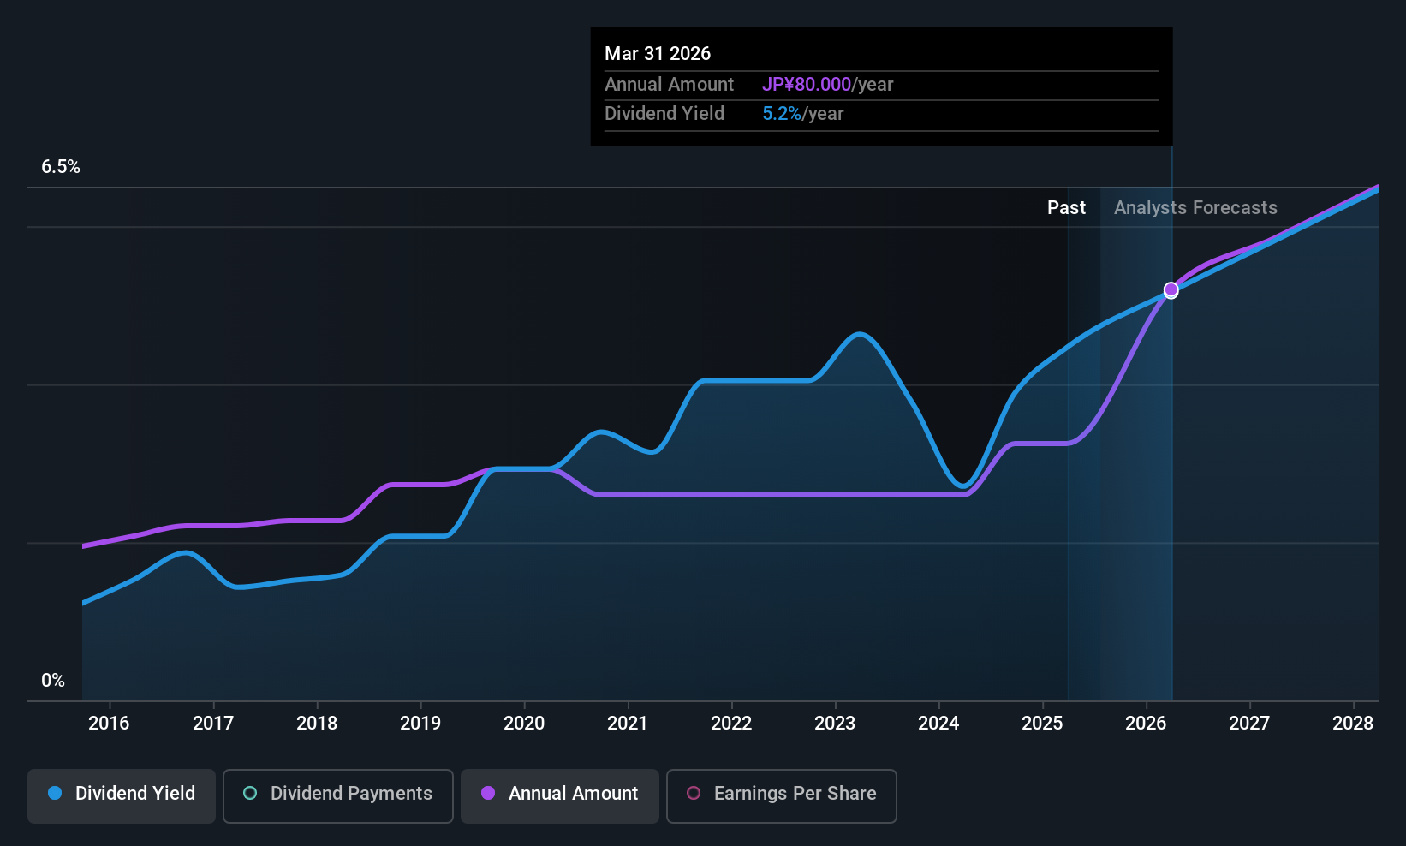Screen dimensions: 1406x846
Task: Click the 2023 x-axis year label
Action: 835,724
